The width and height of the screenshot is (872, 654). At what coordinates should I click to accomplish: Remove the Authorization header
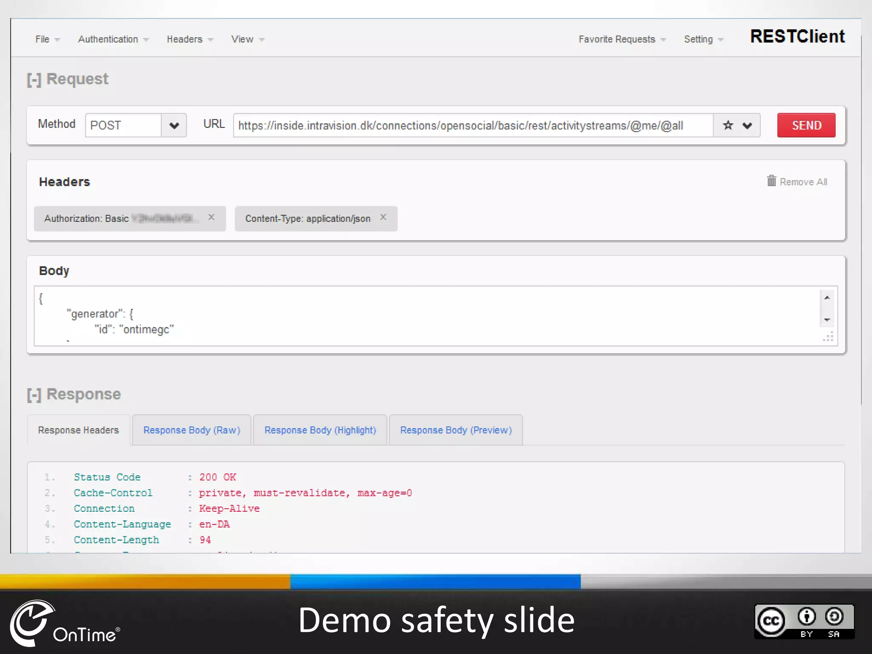point(211,217)
